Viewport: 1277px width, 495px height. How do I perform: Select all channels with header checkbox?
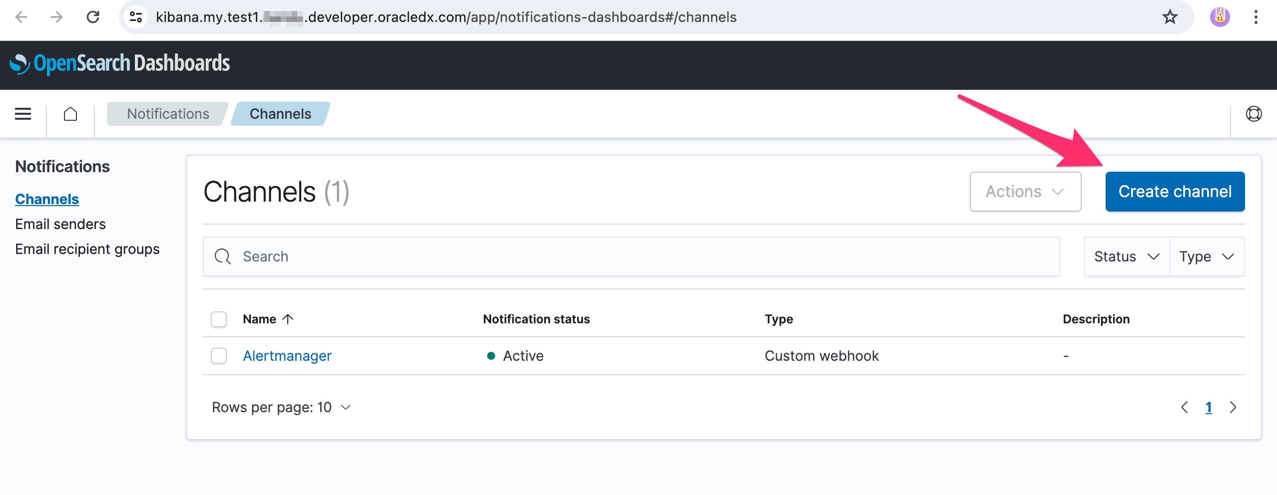click(x=219, y=319)
